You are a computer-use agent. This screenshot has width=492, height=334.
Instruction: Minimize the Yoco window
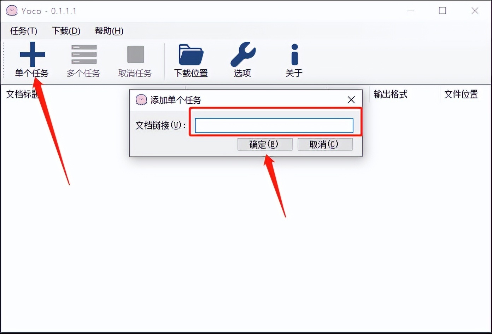coord(410,11)
